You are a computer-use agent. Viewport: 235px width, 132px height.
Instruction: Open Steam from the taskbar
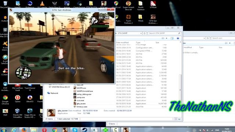coord(85,130)
